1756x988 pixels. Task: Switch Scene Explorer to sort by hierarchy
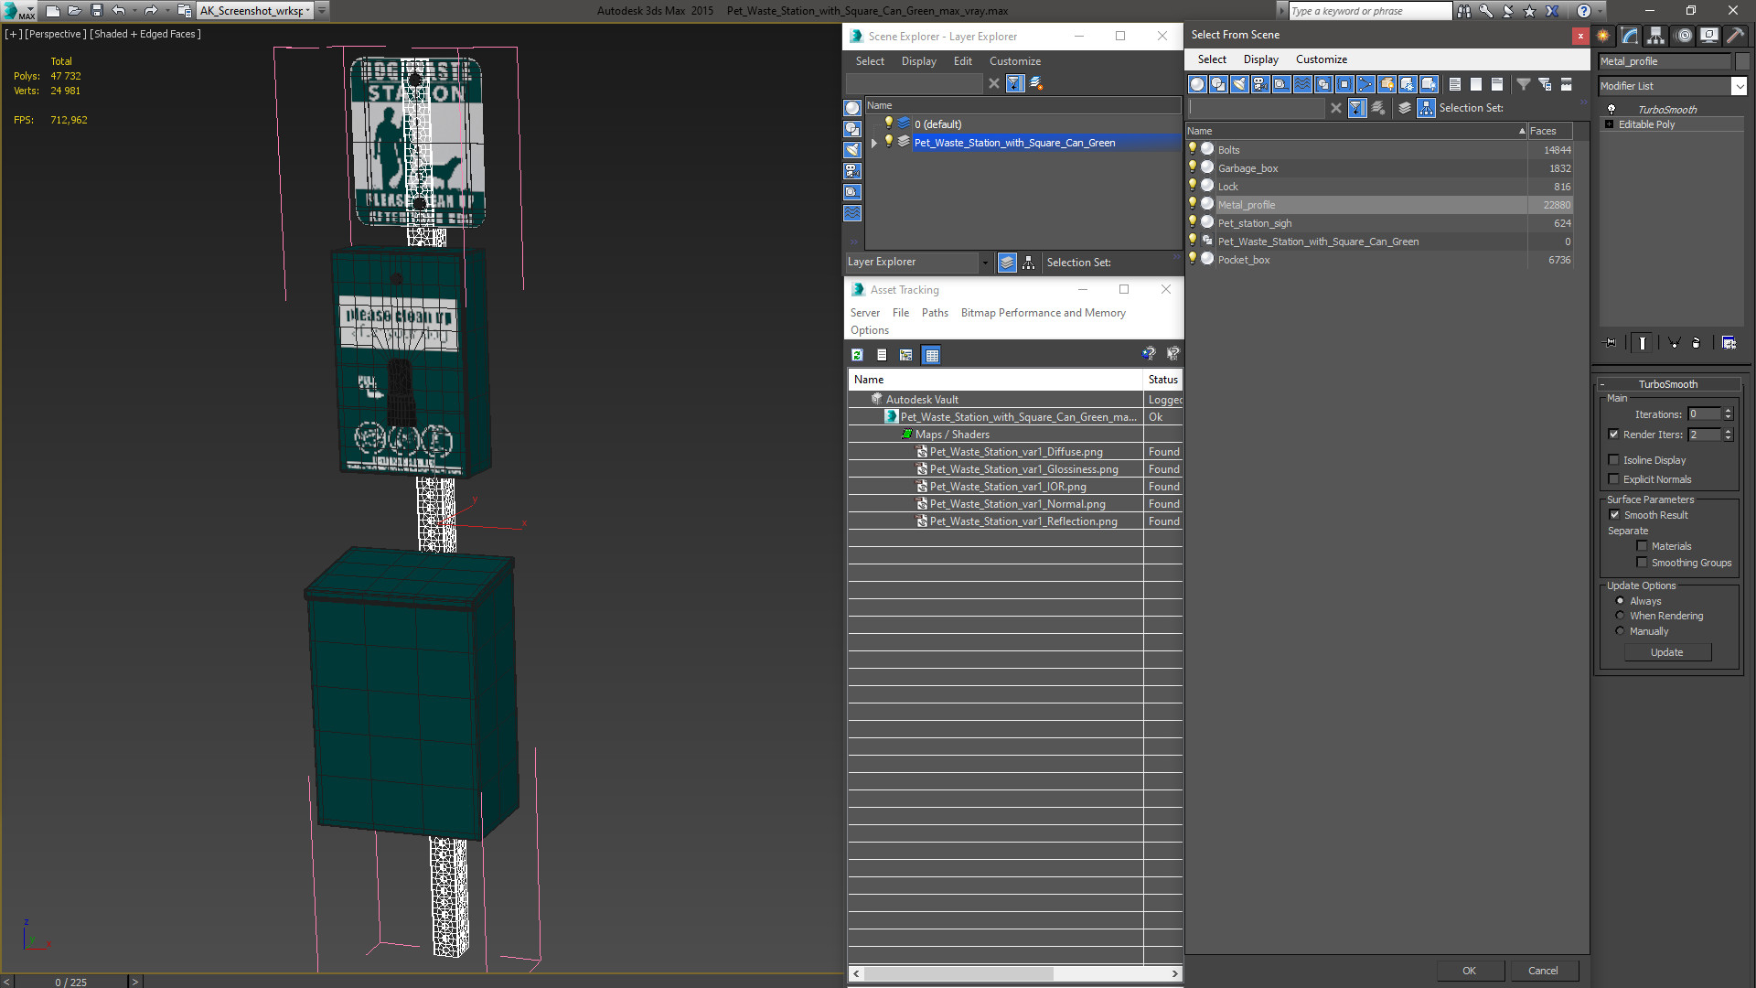click(x=1029, y=263)
